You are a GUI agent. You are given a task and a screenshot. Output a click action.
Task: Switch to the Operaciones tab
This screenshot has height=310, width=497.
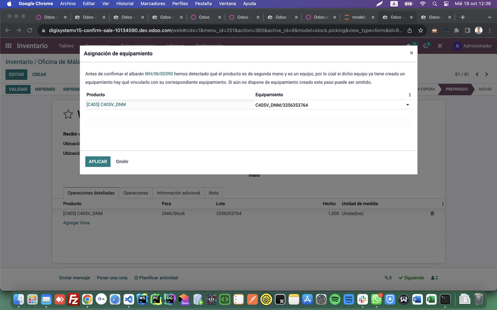click(136, 193)
